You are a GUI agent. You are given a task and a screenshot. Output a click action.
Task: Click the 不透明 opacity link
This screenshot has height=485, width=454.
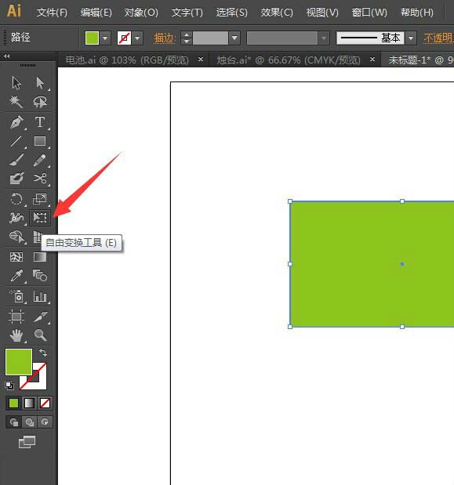(438, 38)
